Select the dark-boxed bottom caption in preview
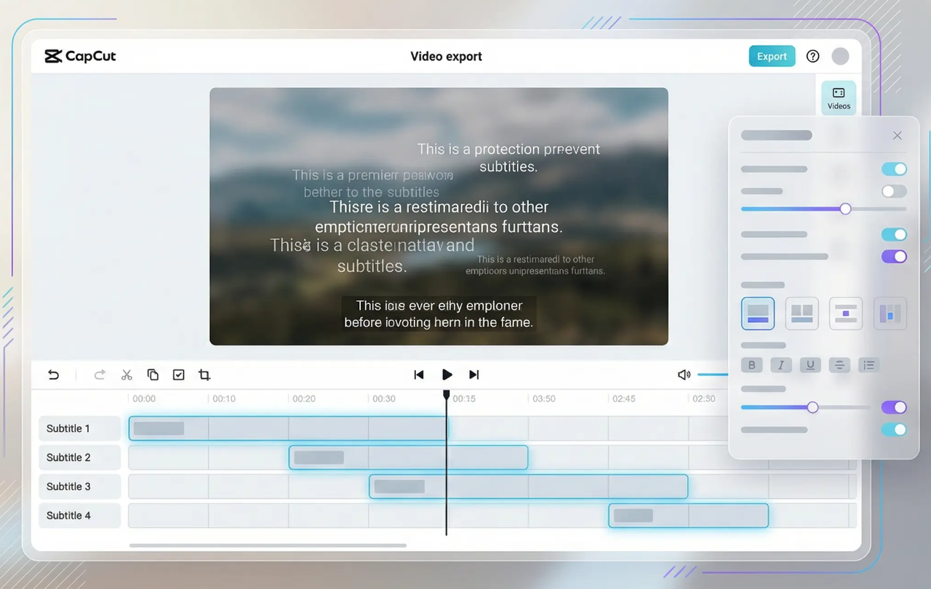Screen dimensions: 931x589 (x=439, y=313)
